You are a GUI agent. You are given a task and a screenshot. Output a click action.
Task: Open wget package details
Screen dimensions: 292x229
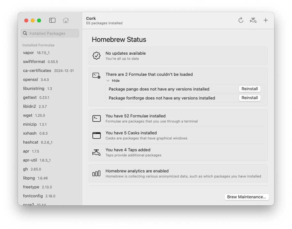(50, 115)
